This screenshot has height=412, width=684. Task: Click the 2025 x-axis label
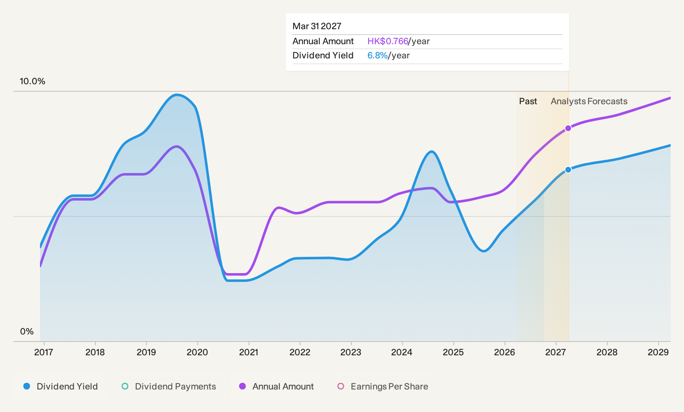coord(453,352)
